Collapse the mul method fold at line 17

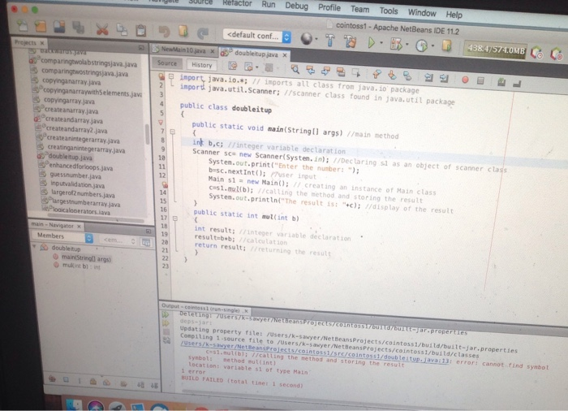tap(175, 218)
